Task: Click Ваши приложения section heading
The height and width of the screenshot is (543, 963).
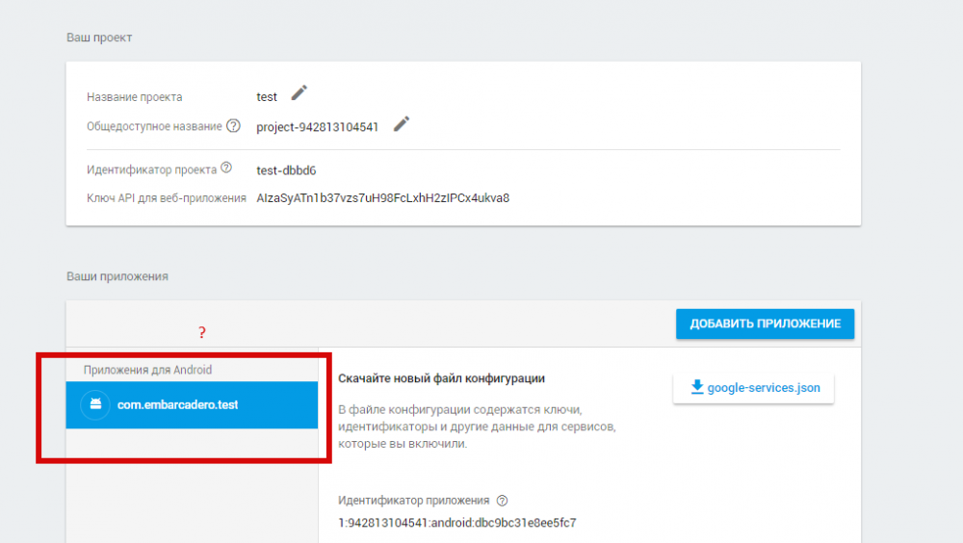Action: coord(117,276)
